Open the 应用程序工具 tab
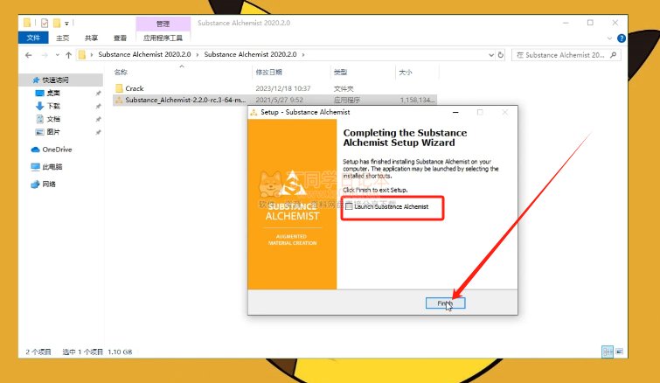 coord(163,38)
